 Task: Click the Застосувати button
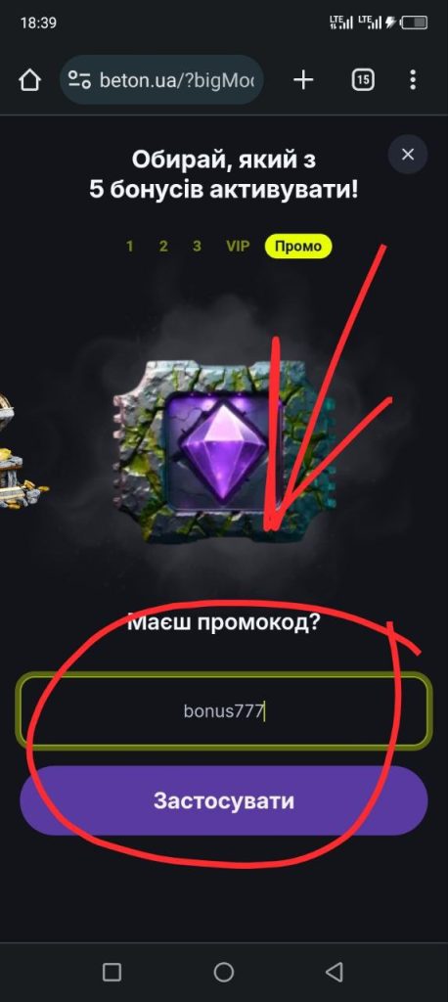coord(224,800)
